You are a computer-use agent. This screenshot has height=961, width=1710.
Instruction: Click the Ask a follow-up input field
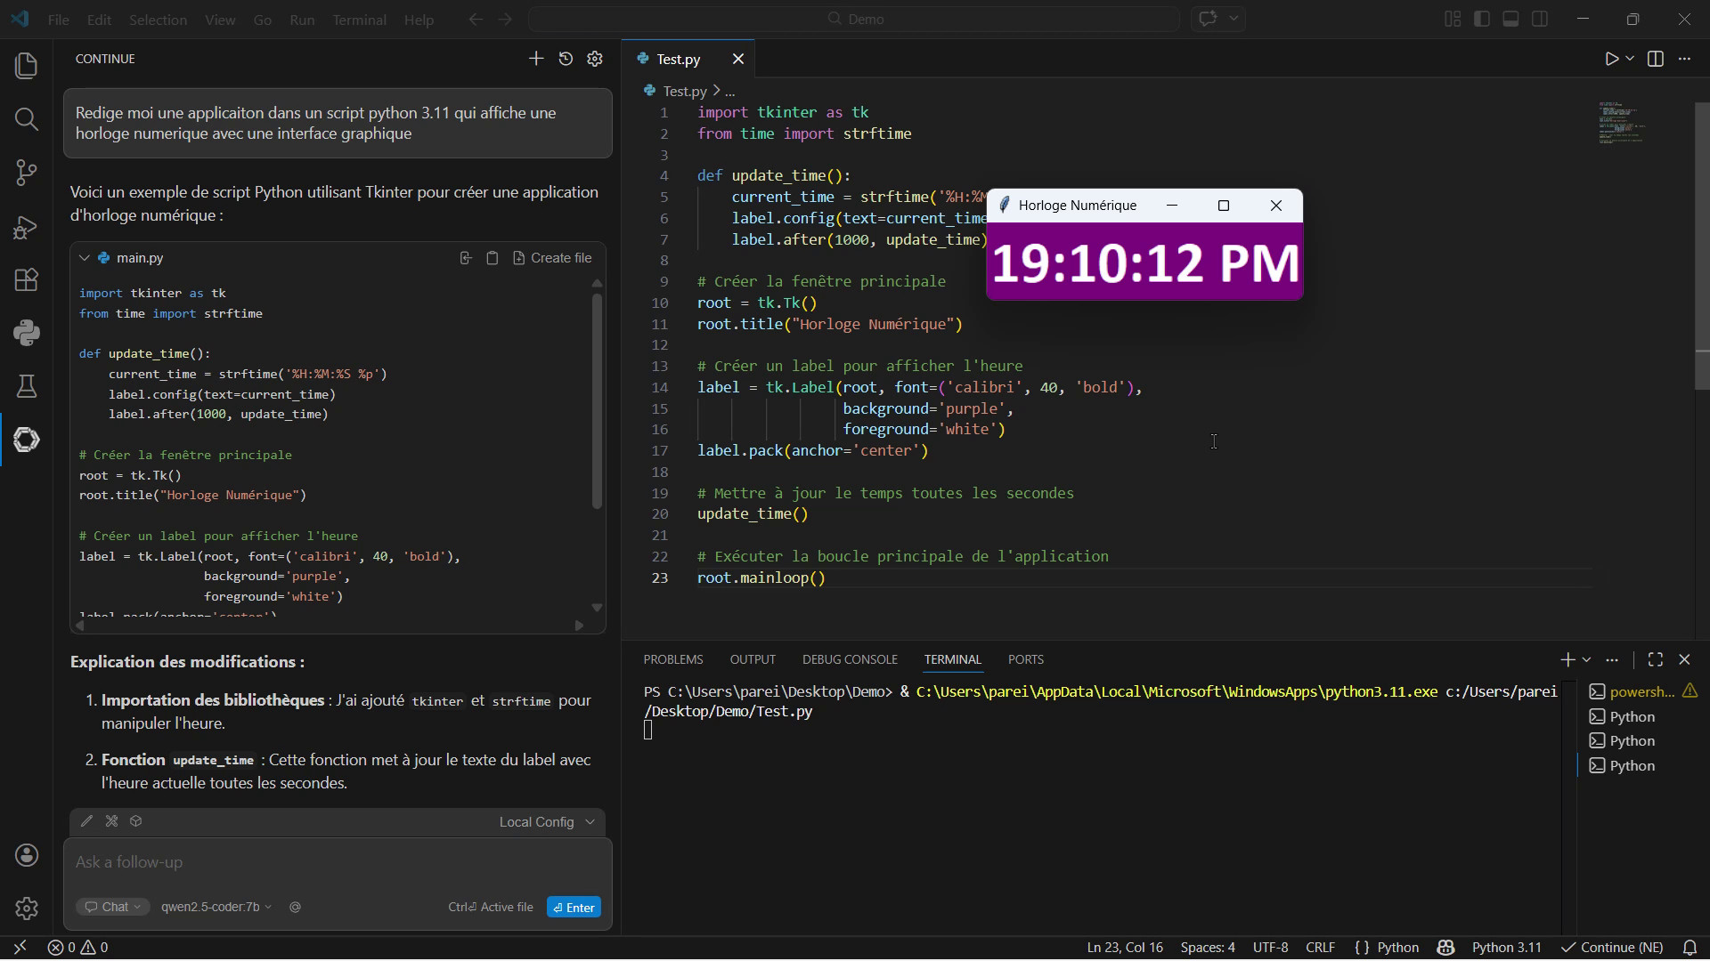pyautogui.click(x=337, y=862)
